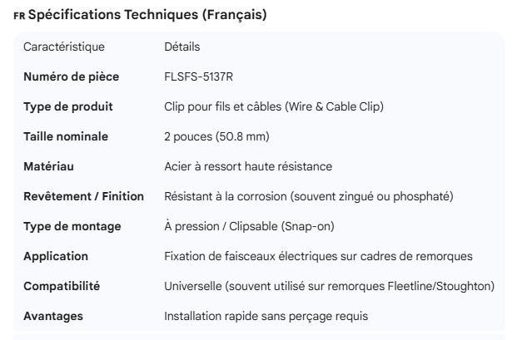Select the Revêtement / Finition label
The height and width of the screenshot is (340, 517).
83,196
